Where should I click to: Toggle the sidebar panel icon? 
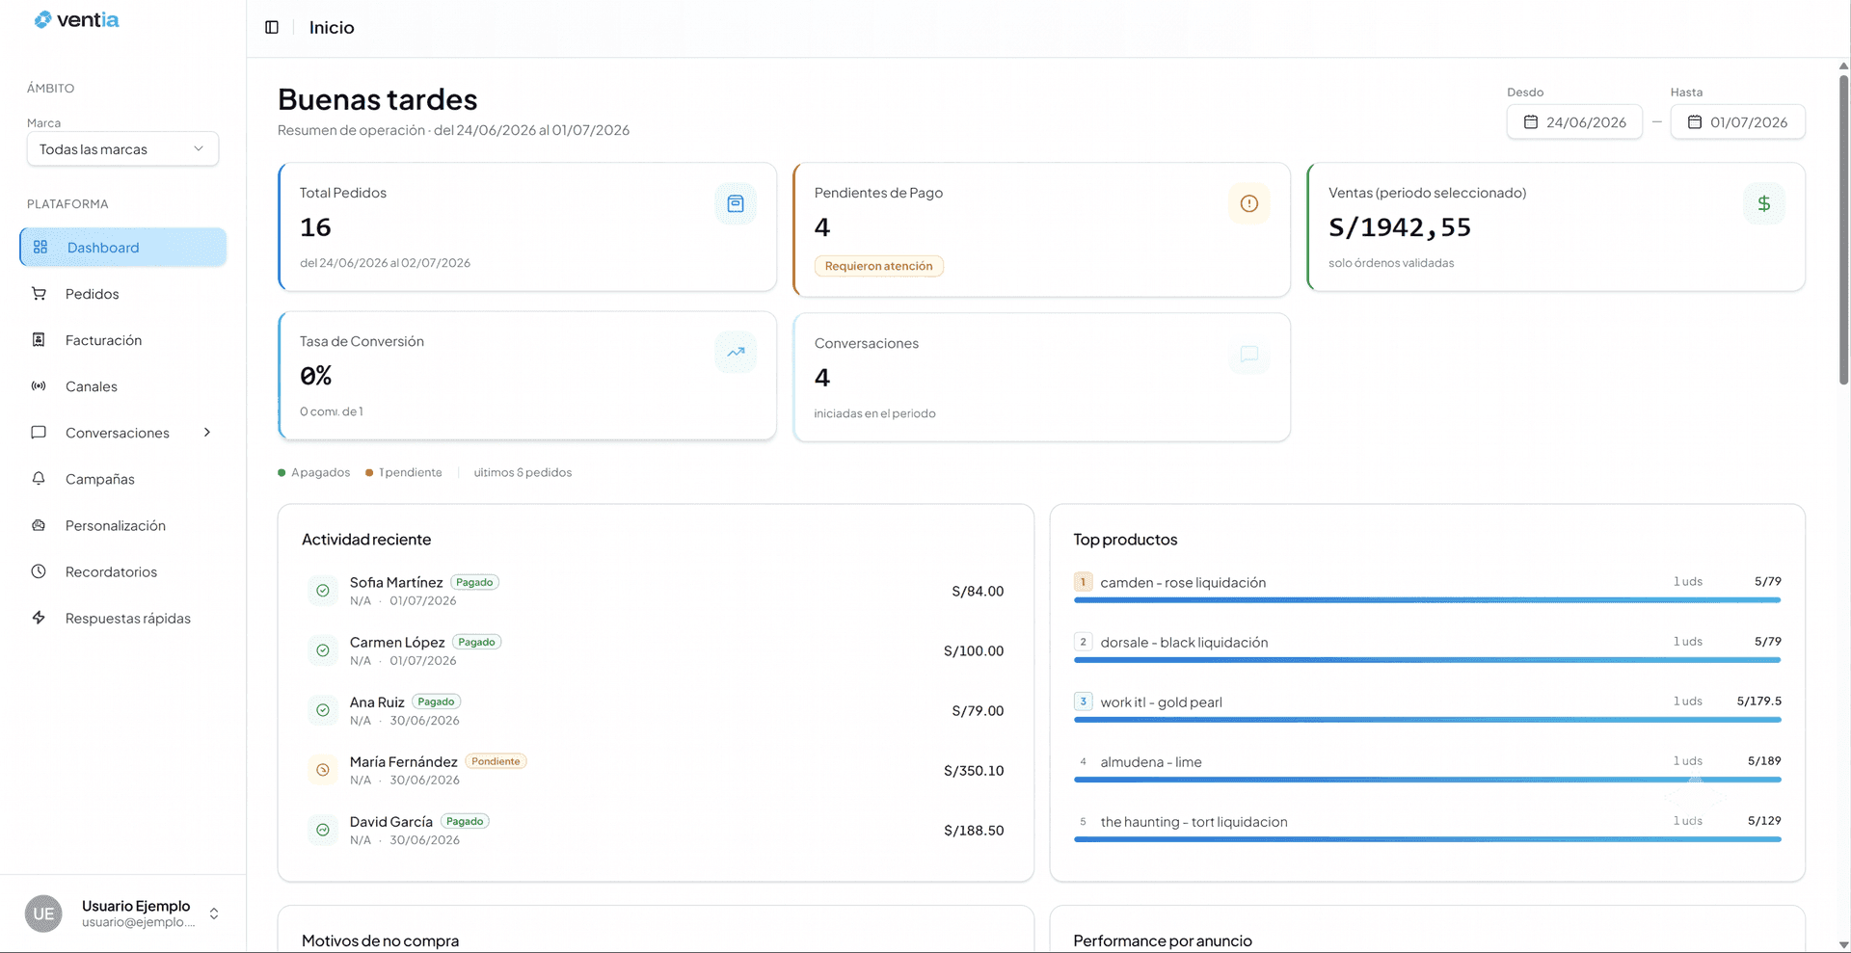(272, 28)
